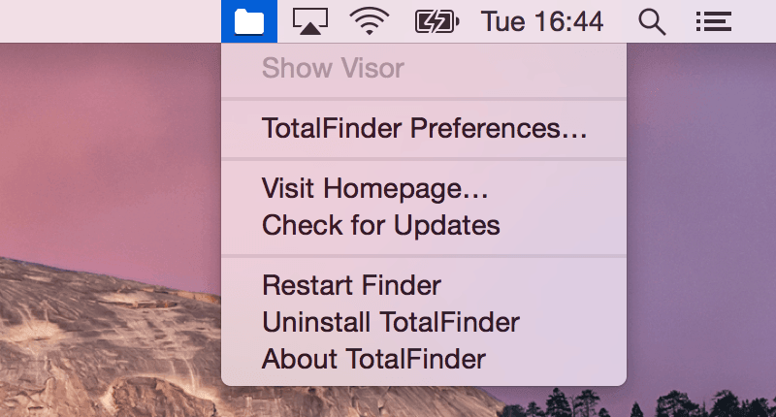Viewport: 776px width, 417px height.
Task: Select Check for Updates
Action: [x=381, y=225]
